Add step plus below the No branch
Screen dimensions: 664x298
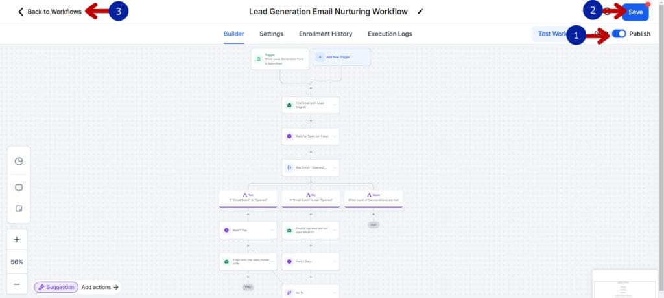[x=311, y=215]
